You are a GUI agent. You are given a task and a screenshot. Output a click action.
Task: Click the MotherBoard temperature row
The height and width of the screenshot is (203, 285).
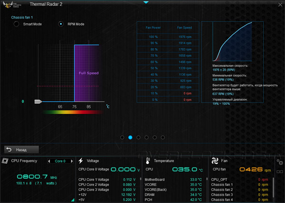[173, 180]
